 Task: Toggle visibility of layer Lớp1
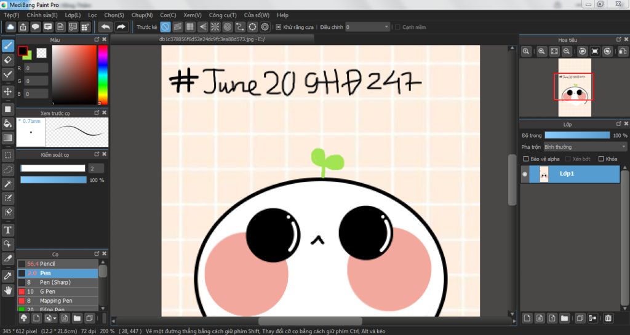point(525,174)
